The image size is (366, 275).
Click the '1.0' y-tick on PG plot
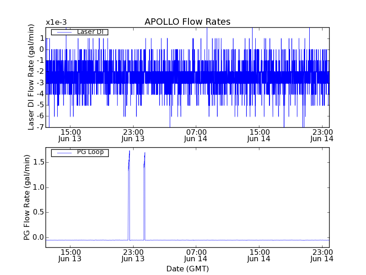(x=38, y=187)
